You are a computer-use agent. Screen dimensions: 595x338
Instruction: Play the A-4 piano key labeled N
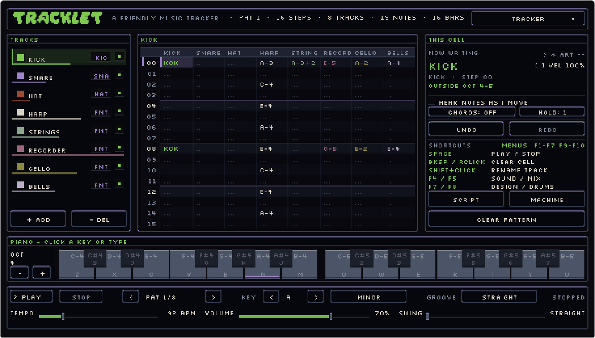[x=263, y=265]
